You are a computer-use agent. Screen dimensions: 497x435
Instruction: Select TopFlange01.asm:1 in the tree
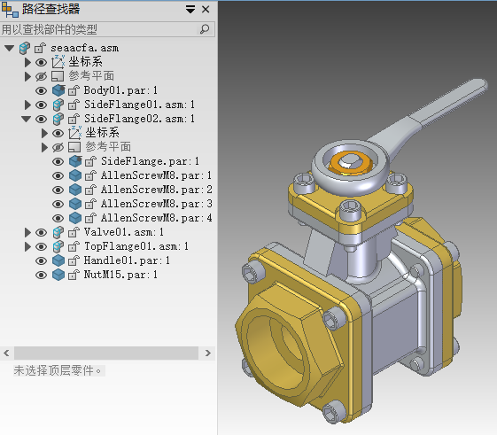pos(136,246)
